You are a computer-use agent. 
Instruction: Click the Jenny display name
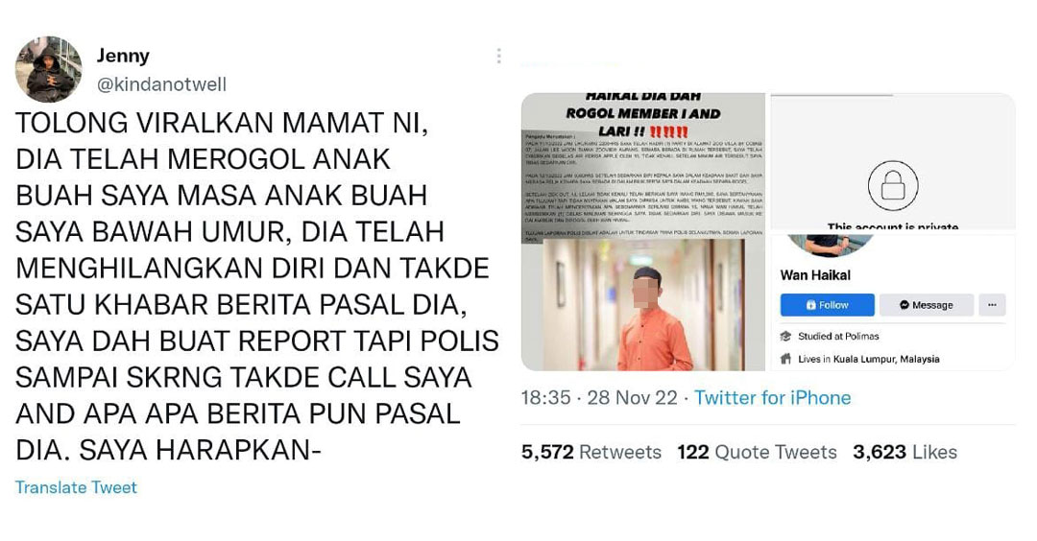pyautogui.click(x=123, y=56)
